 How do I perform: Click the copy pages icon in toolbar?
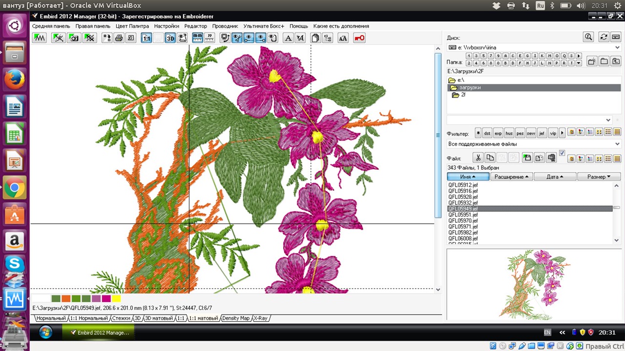point(315,38)
